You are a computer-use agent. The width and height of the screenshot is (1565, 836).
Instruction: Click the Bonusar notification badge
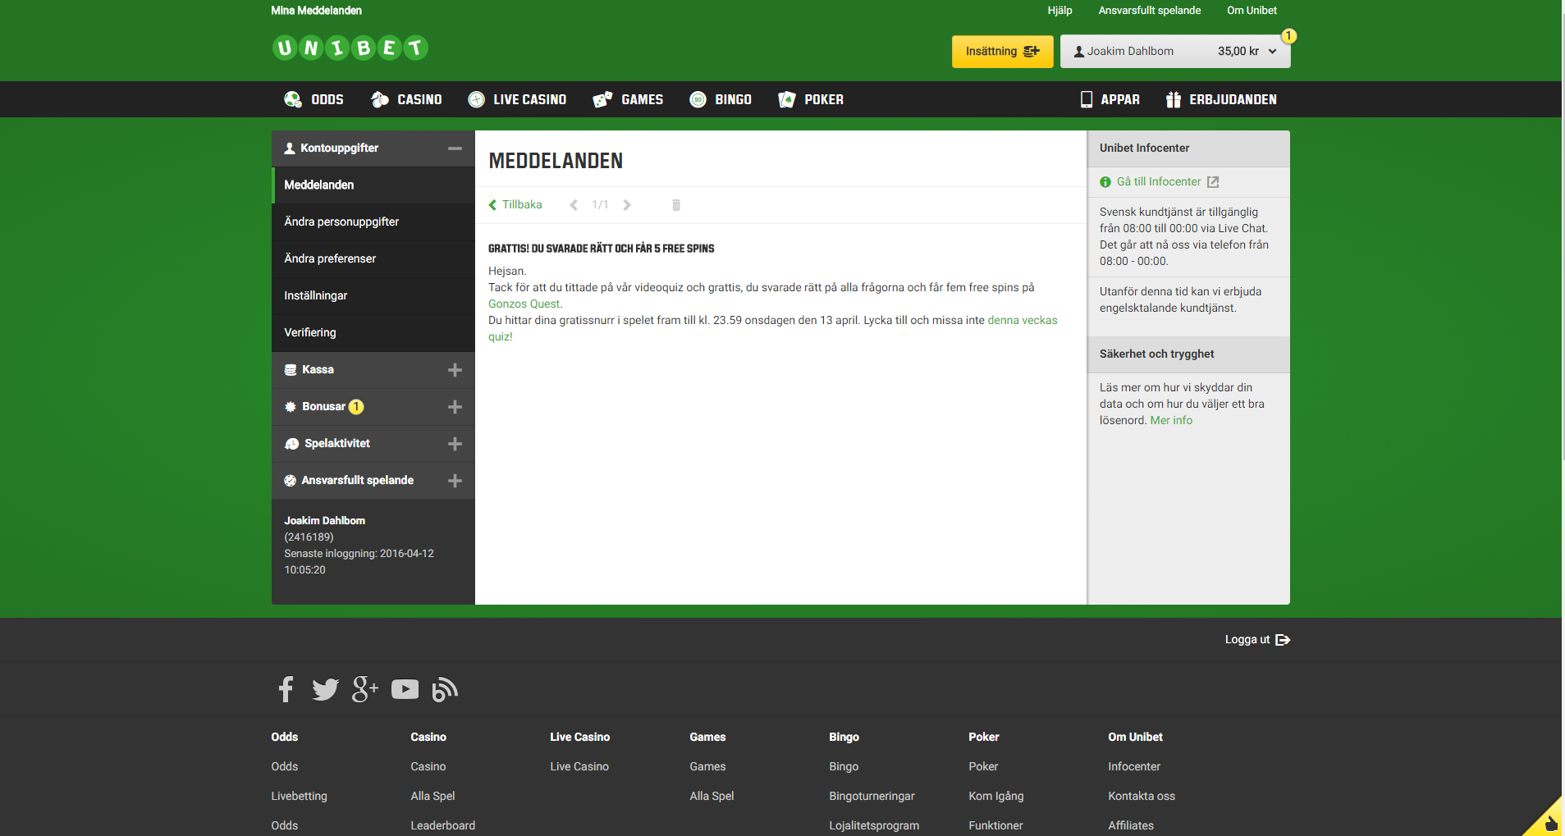click(356, 407)
